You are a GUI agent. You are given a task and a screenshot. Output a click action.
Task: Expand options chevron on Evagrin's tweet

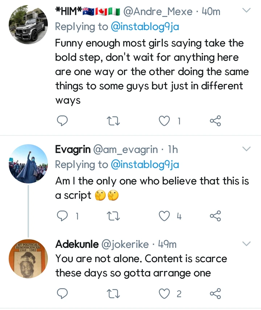click(246, 149)
